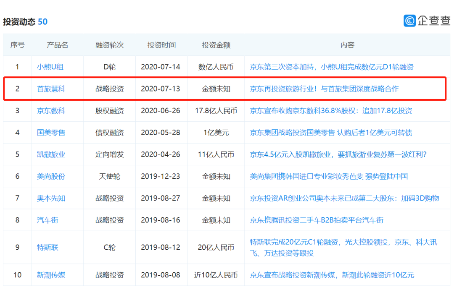The height and width of the screenshot is (295, 454).
Task: Select 金额未知 in the 美尚股份 row
Action: [216, 176]
